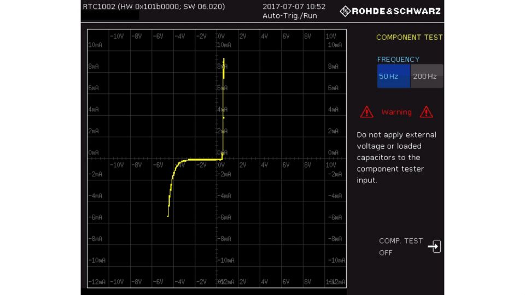Click the external voltage warning message
The width and height of the screenshot is (525, 295).
point(396,157)
